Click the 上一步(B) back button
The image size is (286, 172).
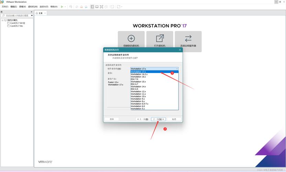pyautogui.click(x=143, y=119)
